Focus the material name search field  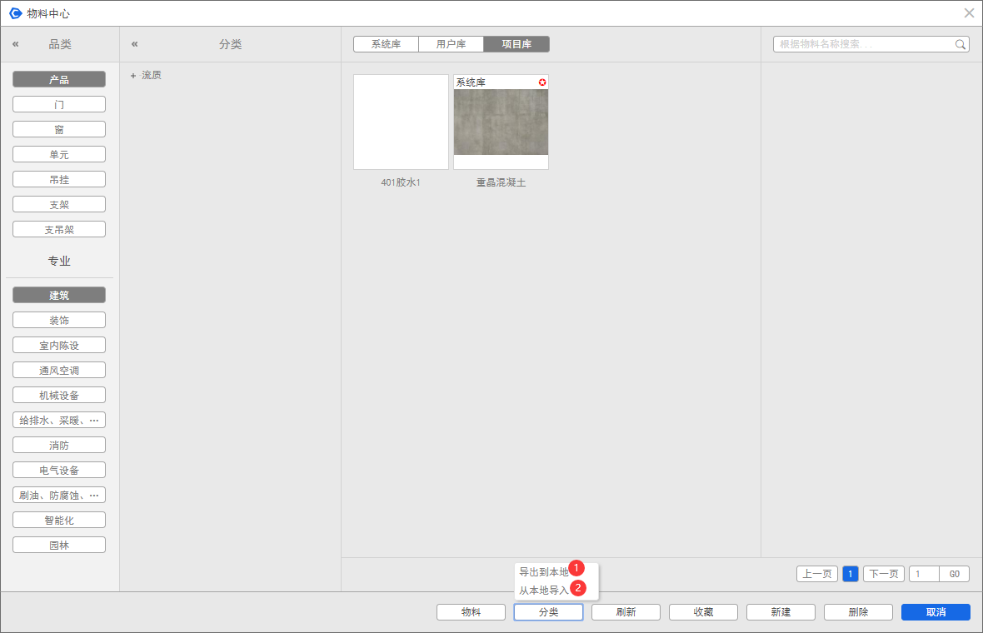pyautogui.click(x=863, y=44)
